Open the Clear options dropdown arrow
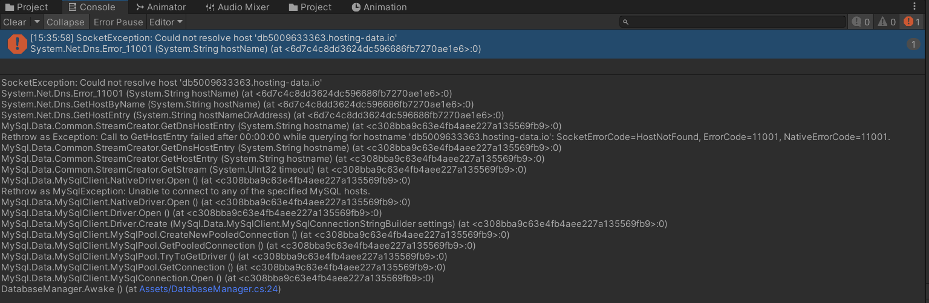Image resolution: width=929 pixels, height=303 pixels. tap(37, 22)
